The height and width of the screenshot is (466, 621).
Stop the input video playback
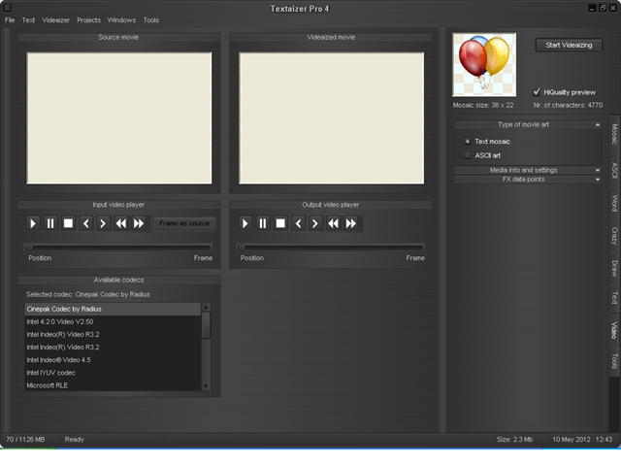point(68,223)
